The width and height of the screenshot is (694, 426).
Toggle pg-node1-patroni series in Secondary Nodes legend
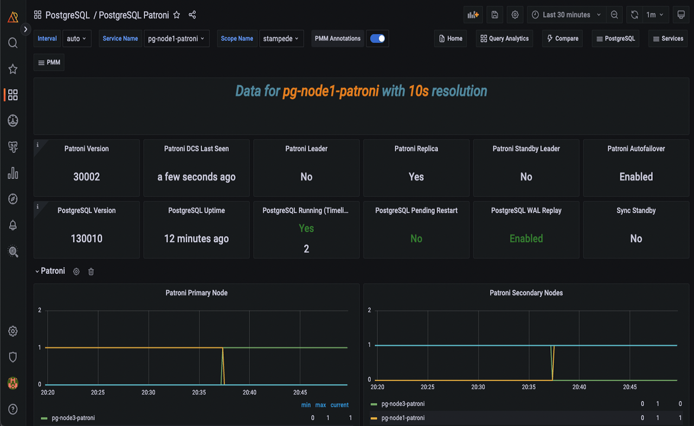point(403,418)
